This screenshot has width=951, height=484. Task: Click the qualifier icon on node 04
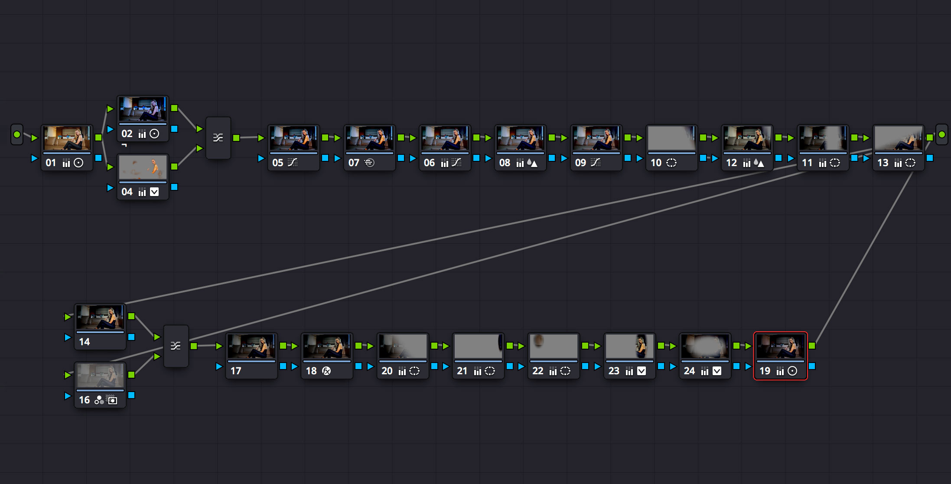[x=154, y=192]
